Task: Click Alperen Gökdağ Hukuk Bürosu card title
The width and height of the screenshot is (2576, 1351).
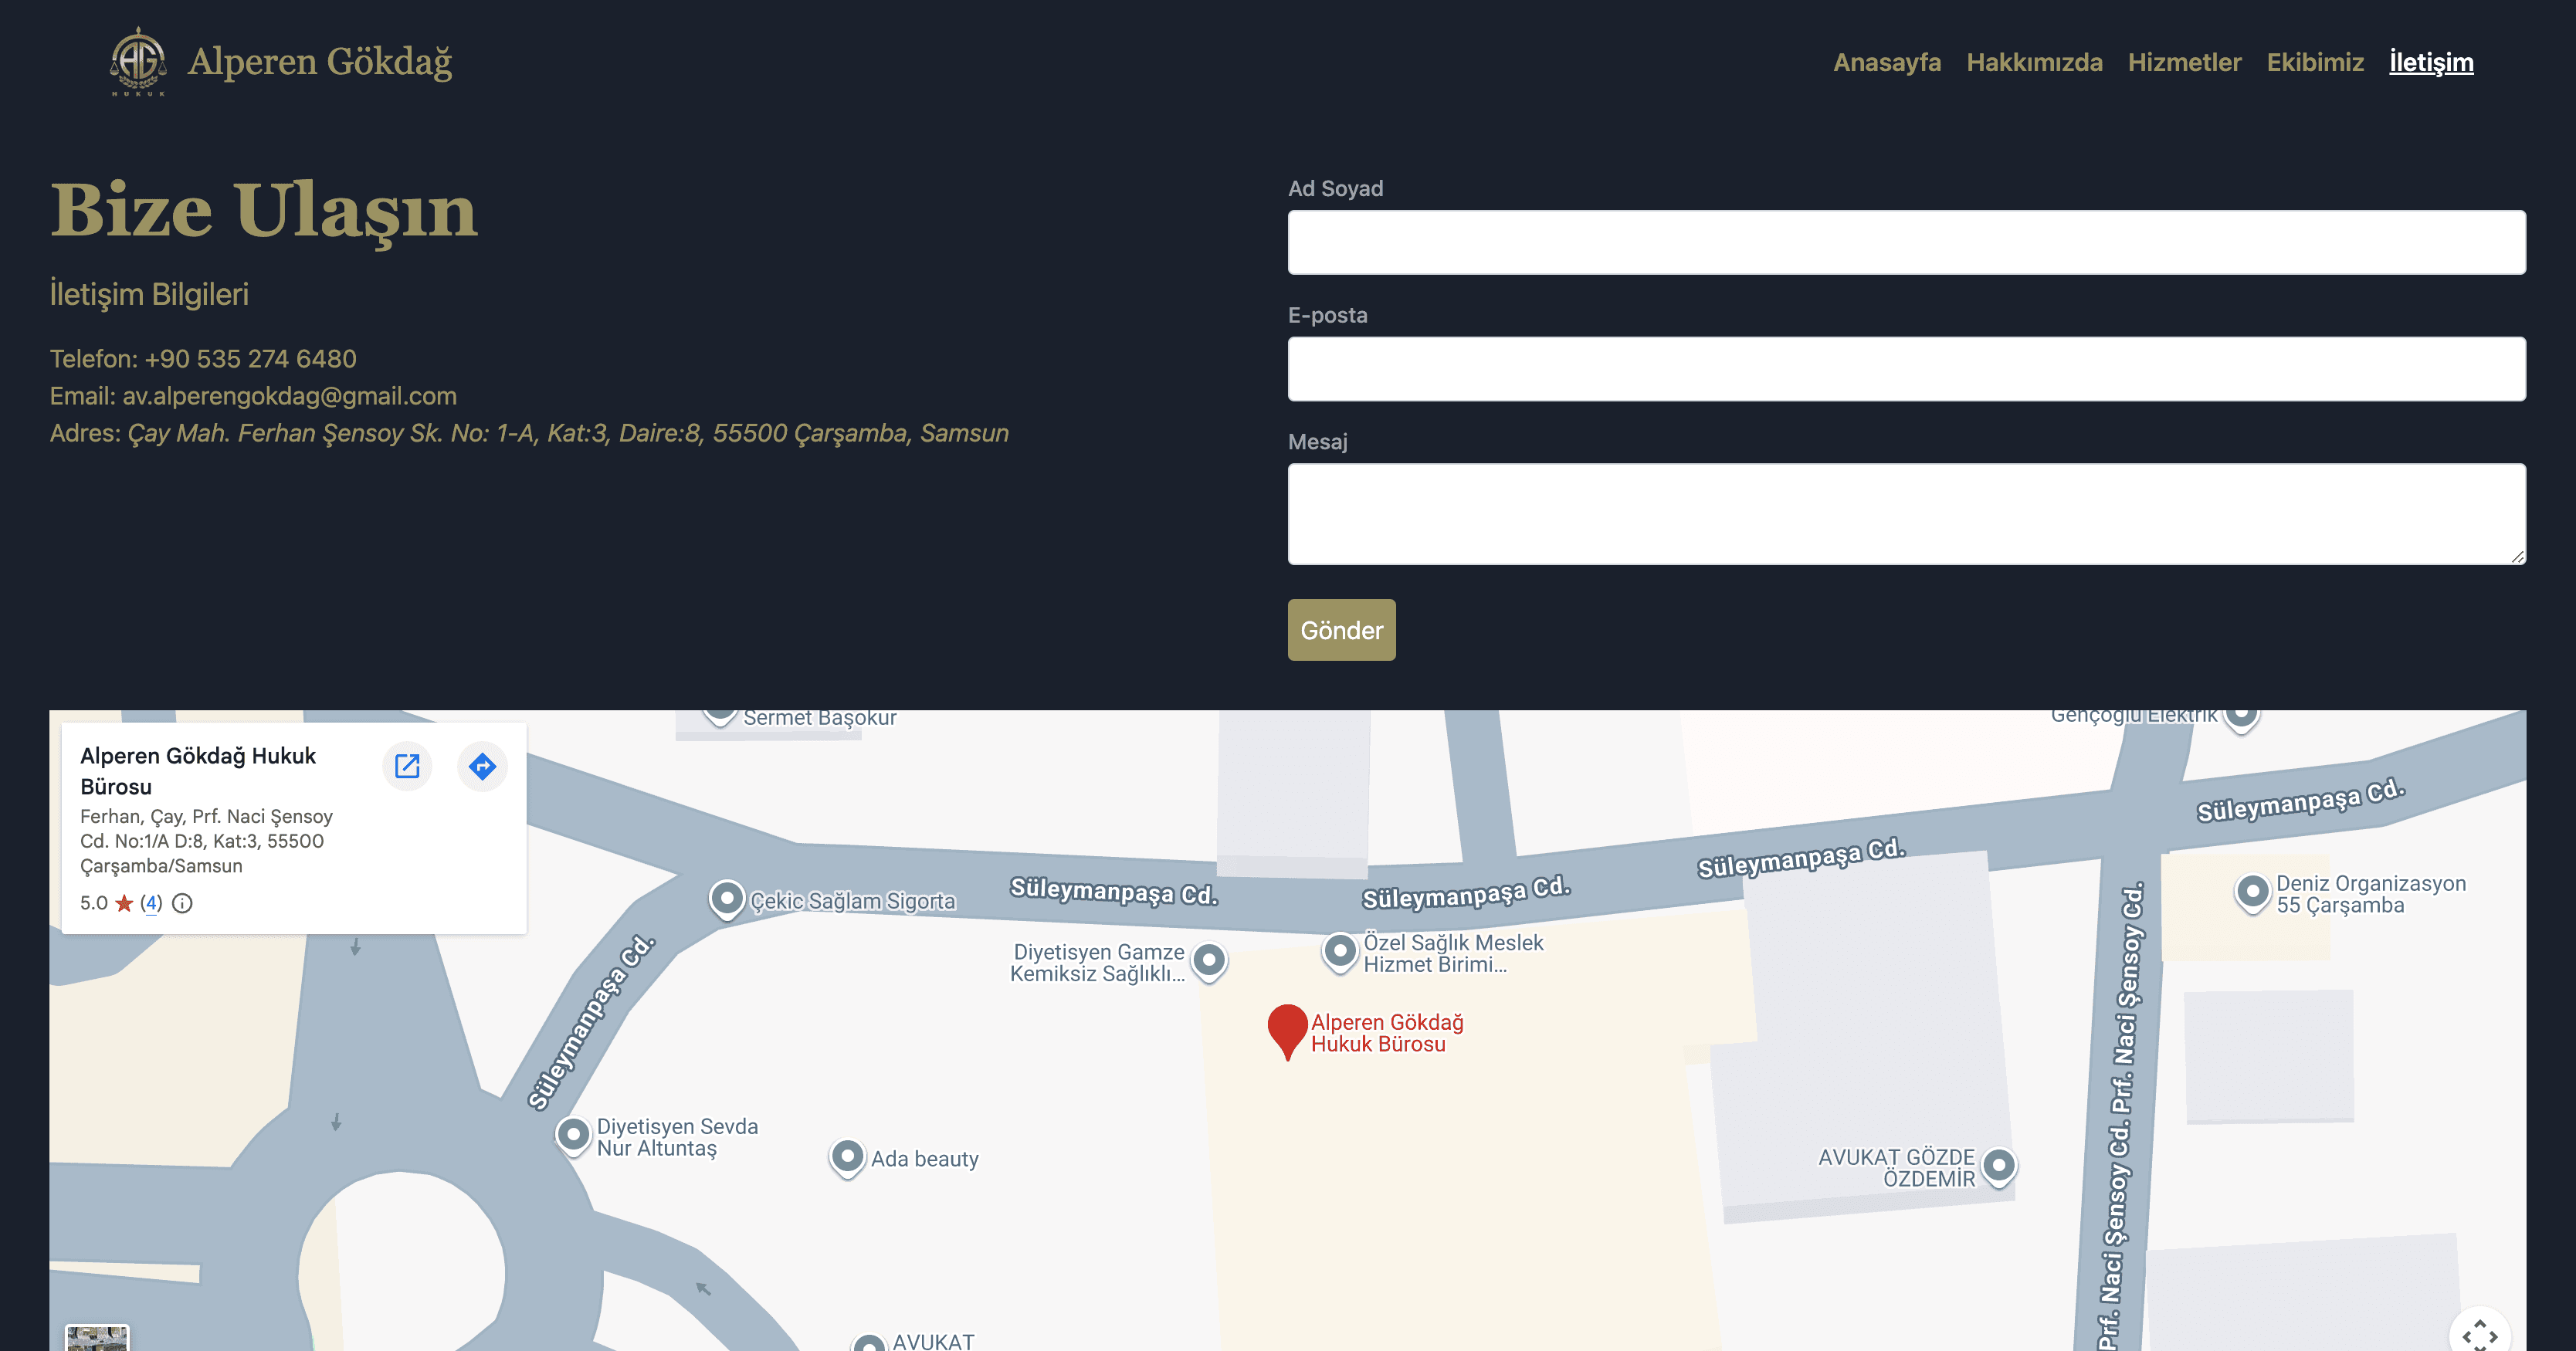Action: 198,771
